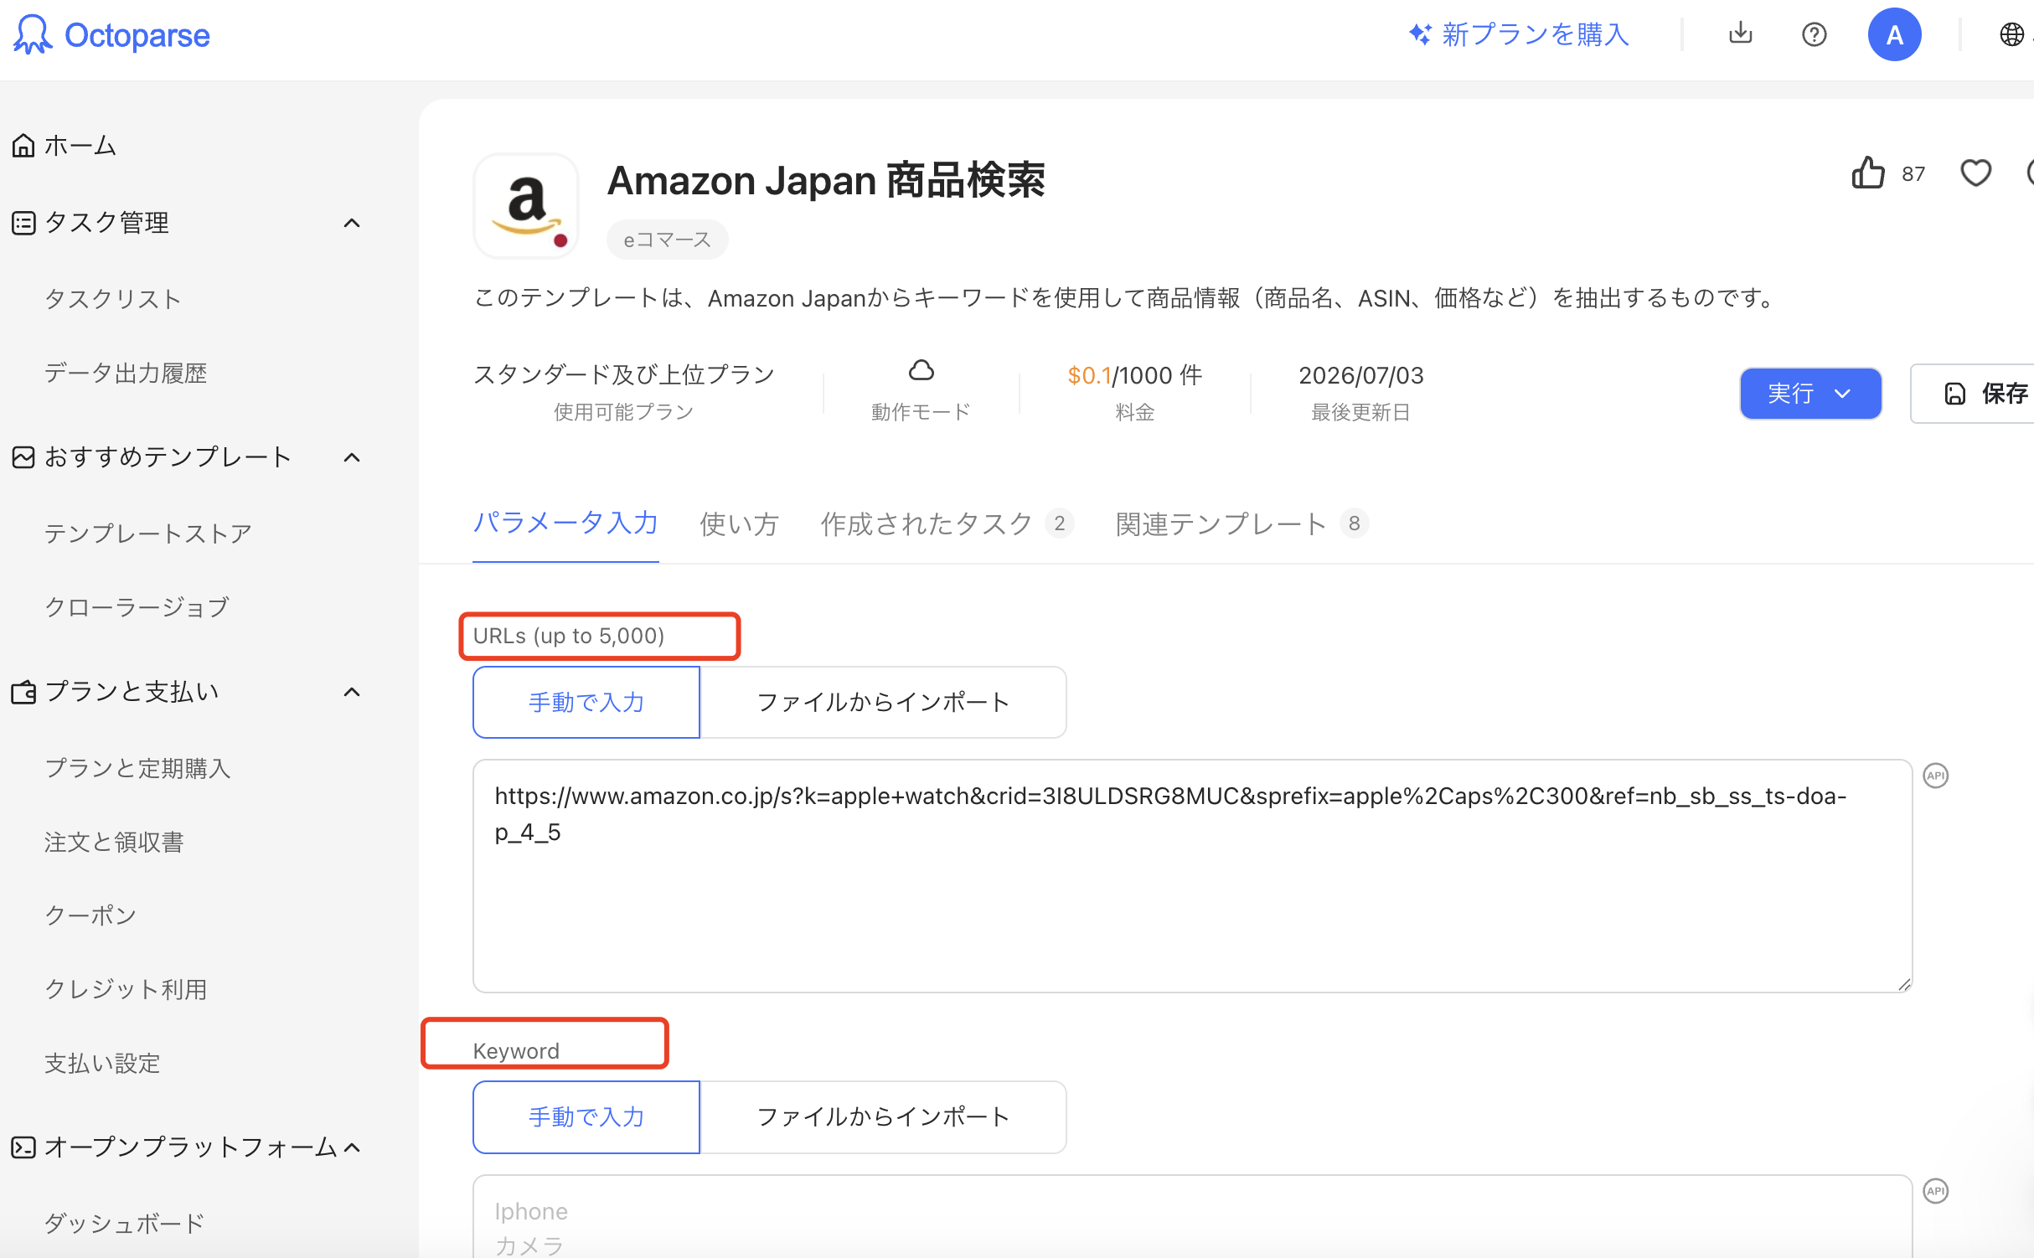Click the 実行 run button
The image size is (2034, 1258).
click(x=1810, y=394)
